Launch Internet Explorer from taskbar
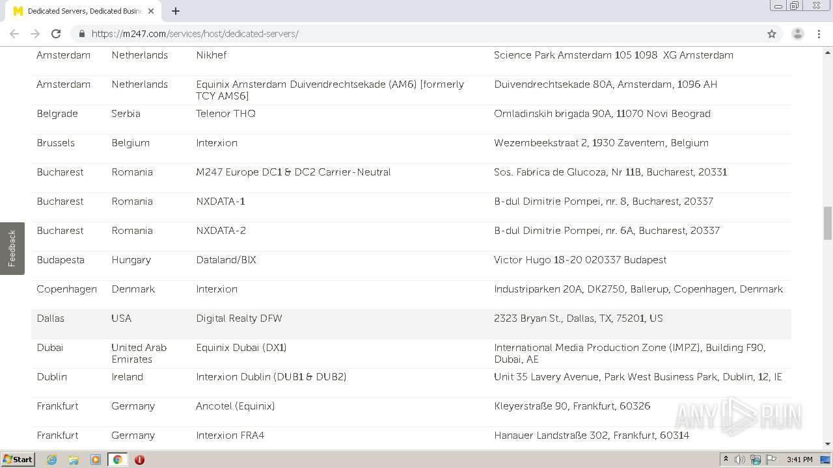This screenshot has width=833, height=468. pos(51,460)
